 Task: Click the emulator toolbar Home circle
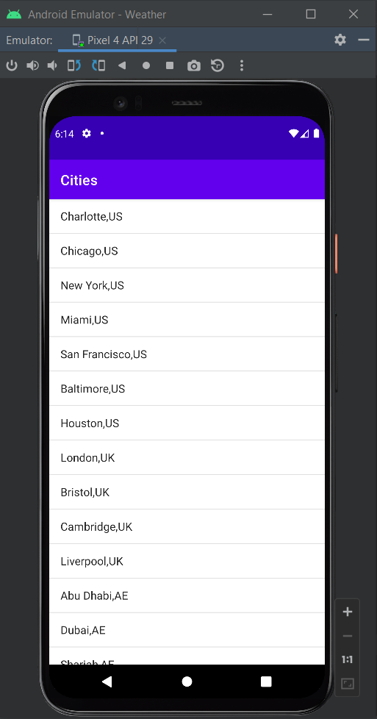pos(146,65)
